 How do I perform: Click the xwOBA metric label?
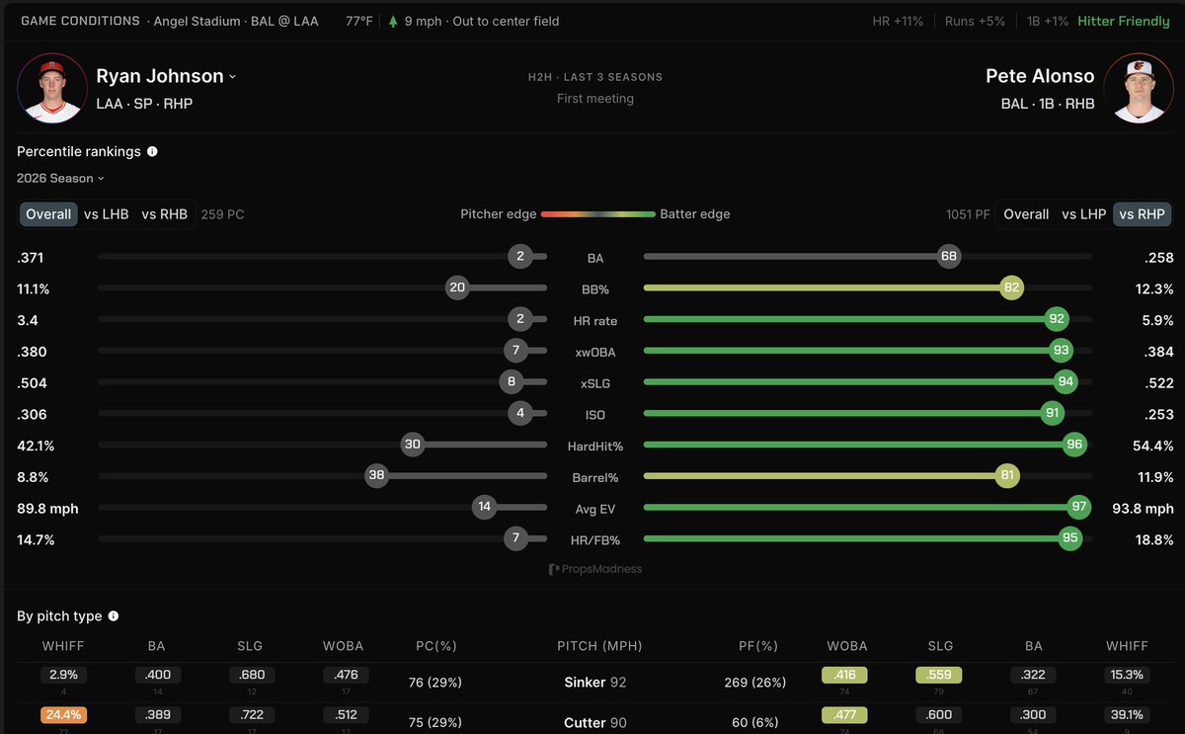tap(594, 352)
